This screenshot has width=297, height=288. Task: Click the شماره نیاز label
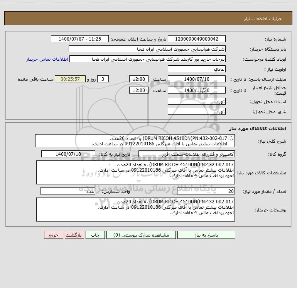275,39
